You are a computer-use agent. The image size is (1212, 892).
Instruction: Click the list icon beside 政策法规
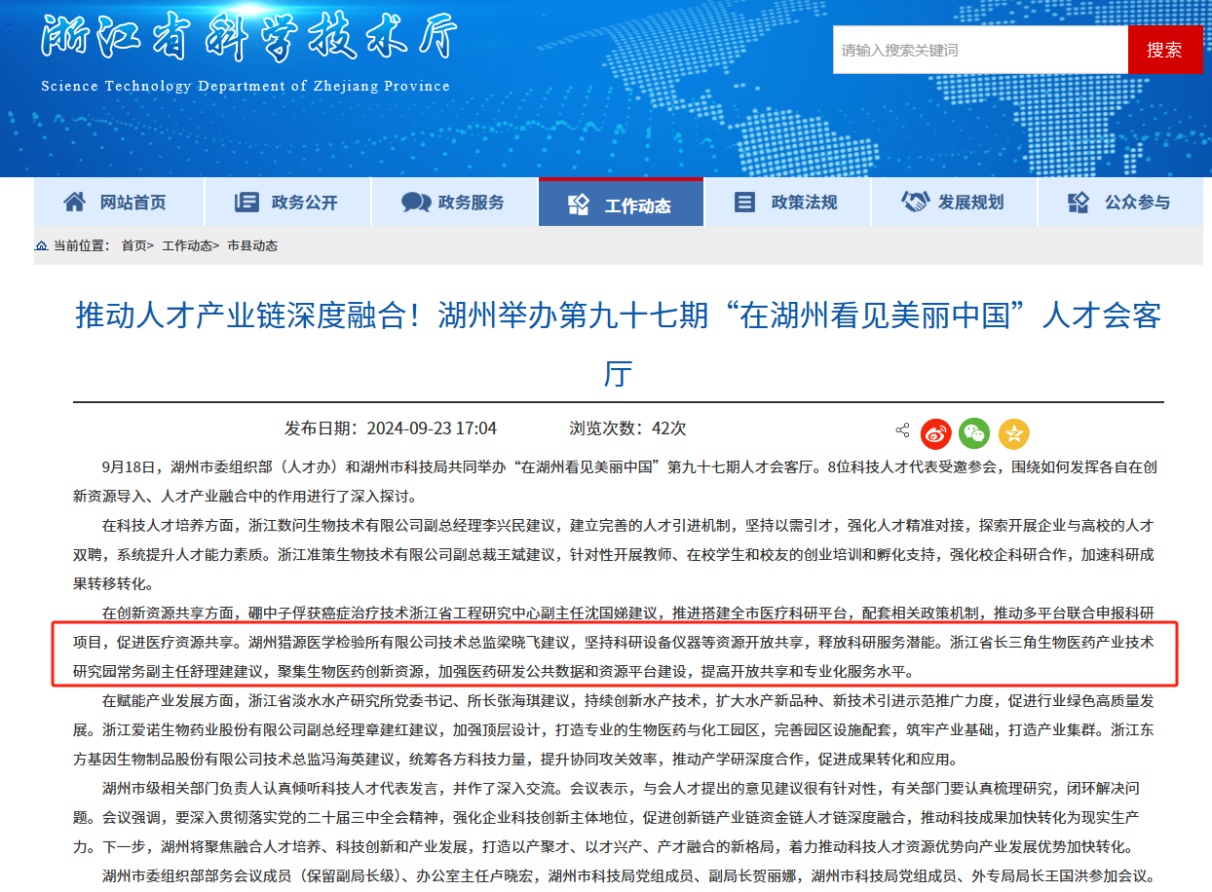point(745,202)
